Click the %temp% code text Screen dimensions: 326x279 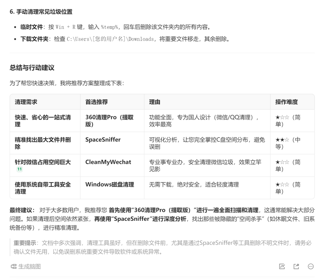(109, 27)
